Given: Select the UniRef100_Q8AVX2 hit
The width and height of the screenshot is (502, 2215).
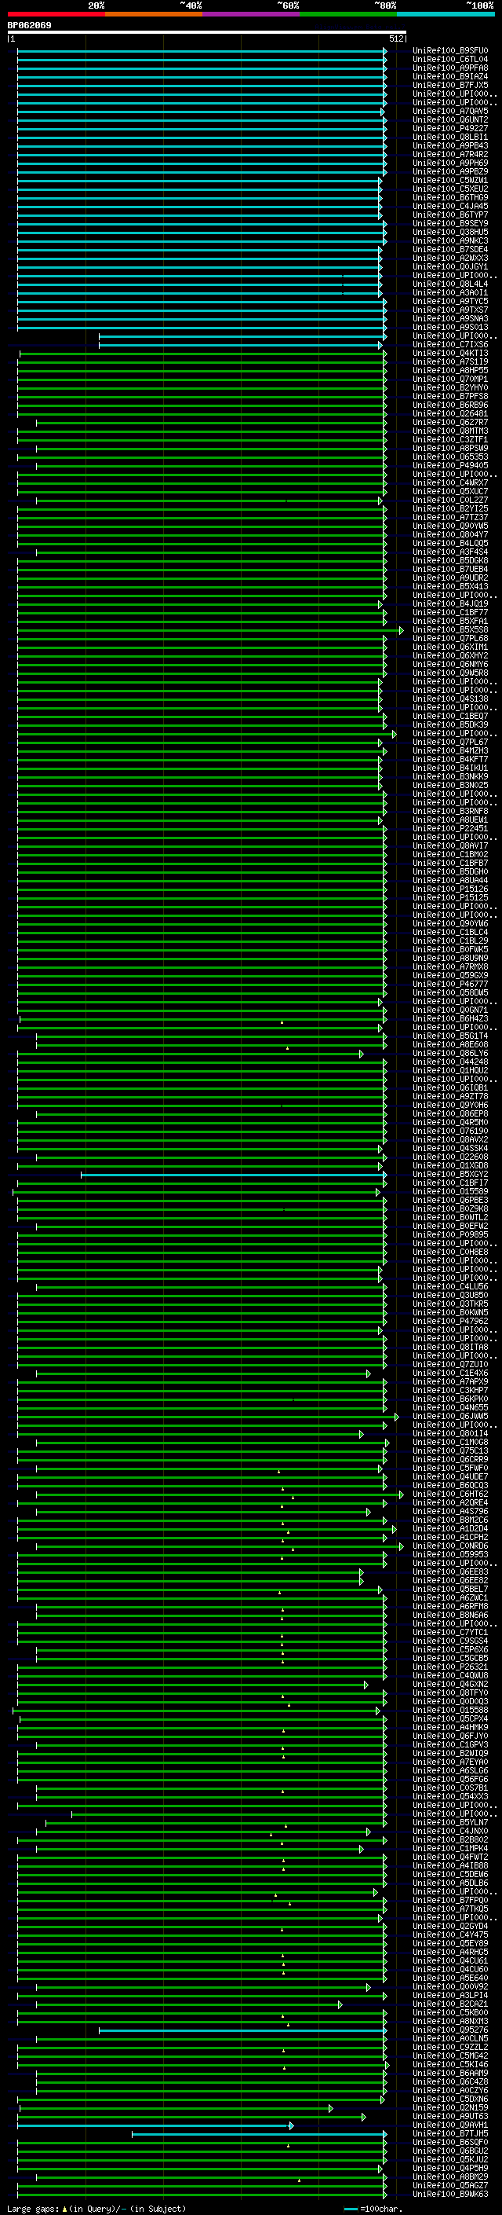Looking at the screenshot, I should (x=449, y=1139).
